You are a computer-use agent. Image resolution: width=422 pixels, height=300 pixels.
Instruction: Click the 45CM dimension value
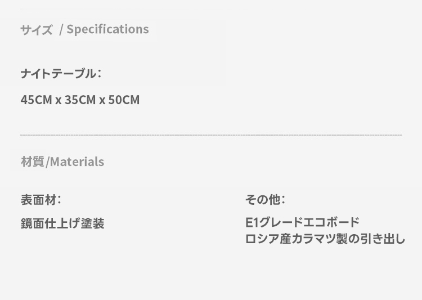(36, 100)
